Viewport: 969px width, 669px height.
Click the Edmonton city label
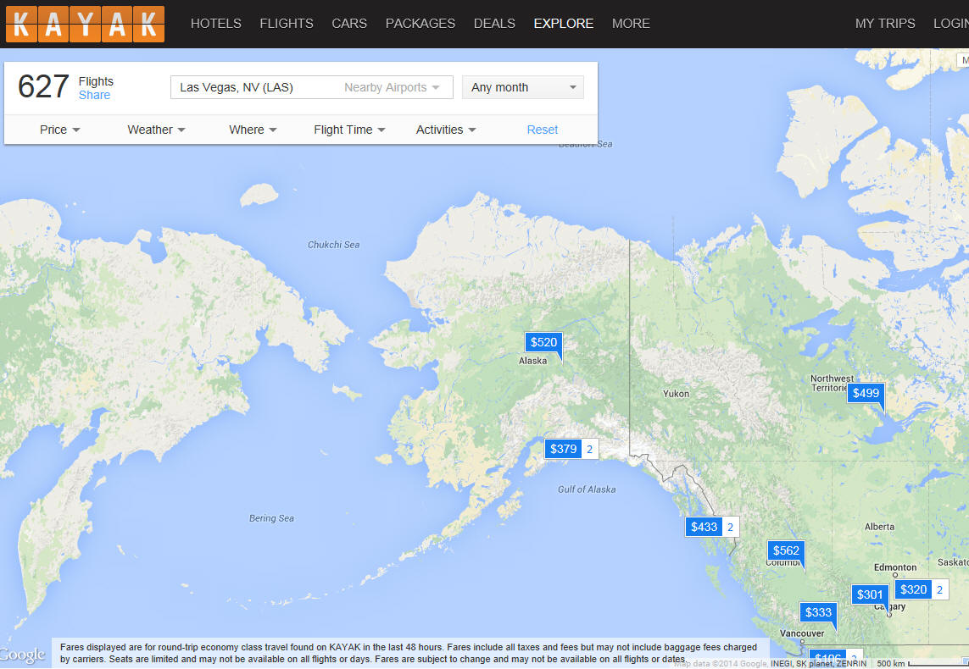[895, 567]
